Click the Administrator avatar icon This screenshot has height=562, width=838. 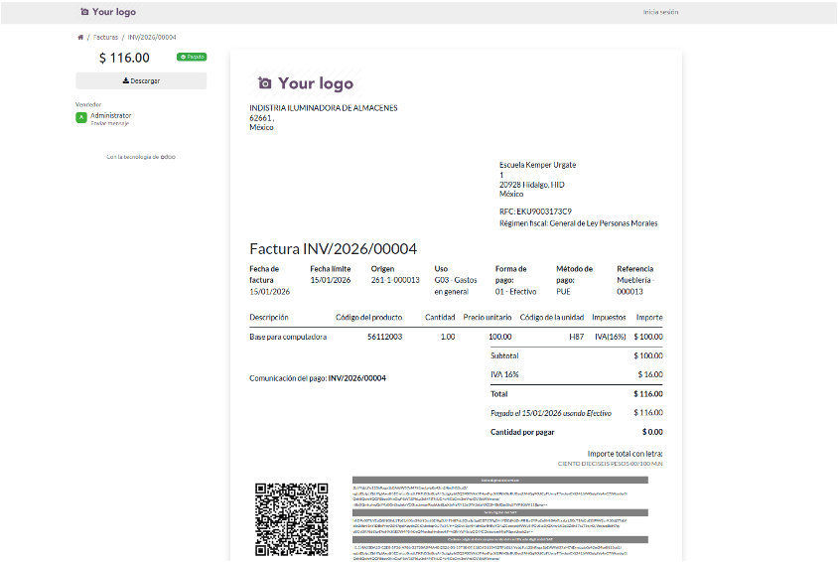[81, 117]
